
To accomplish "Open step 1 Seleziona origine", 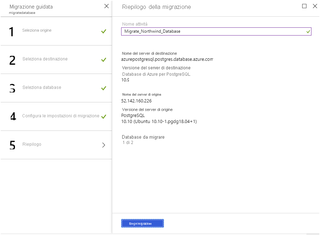I will tap(56, 31).
